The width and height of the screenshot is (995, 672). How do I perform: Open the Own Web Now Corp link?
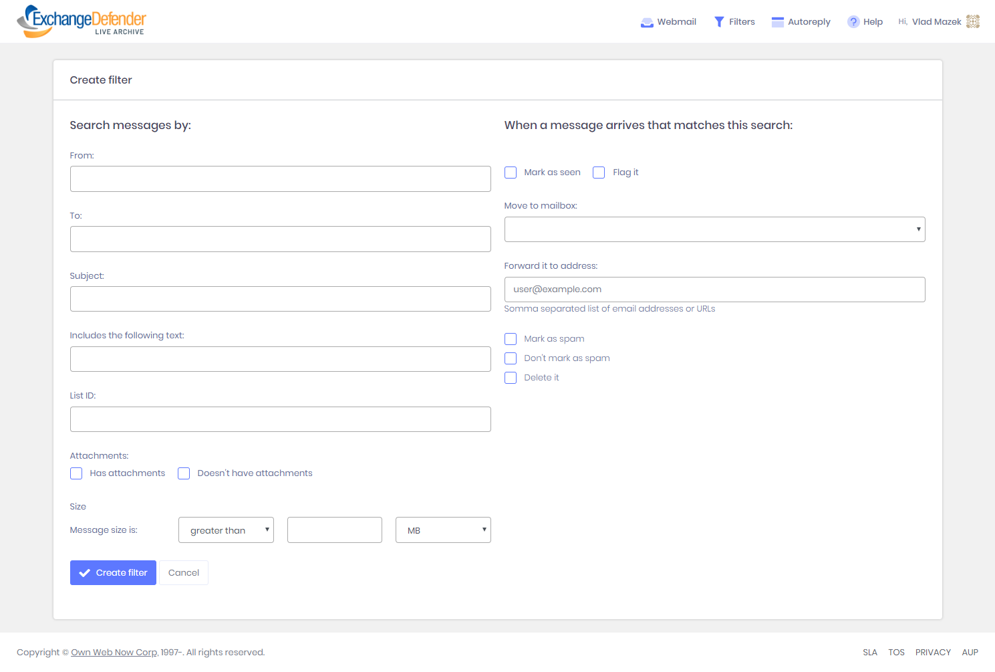click(114, 653)
